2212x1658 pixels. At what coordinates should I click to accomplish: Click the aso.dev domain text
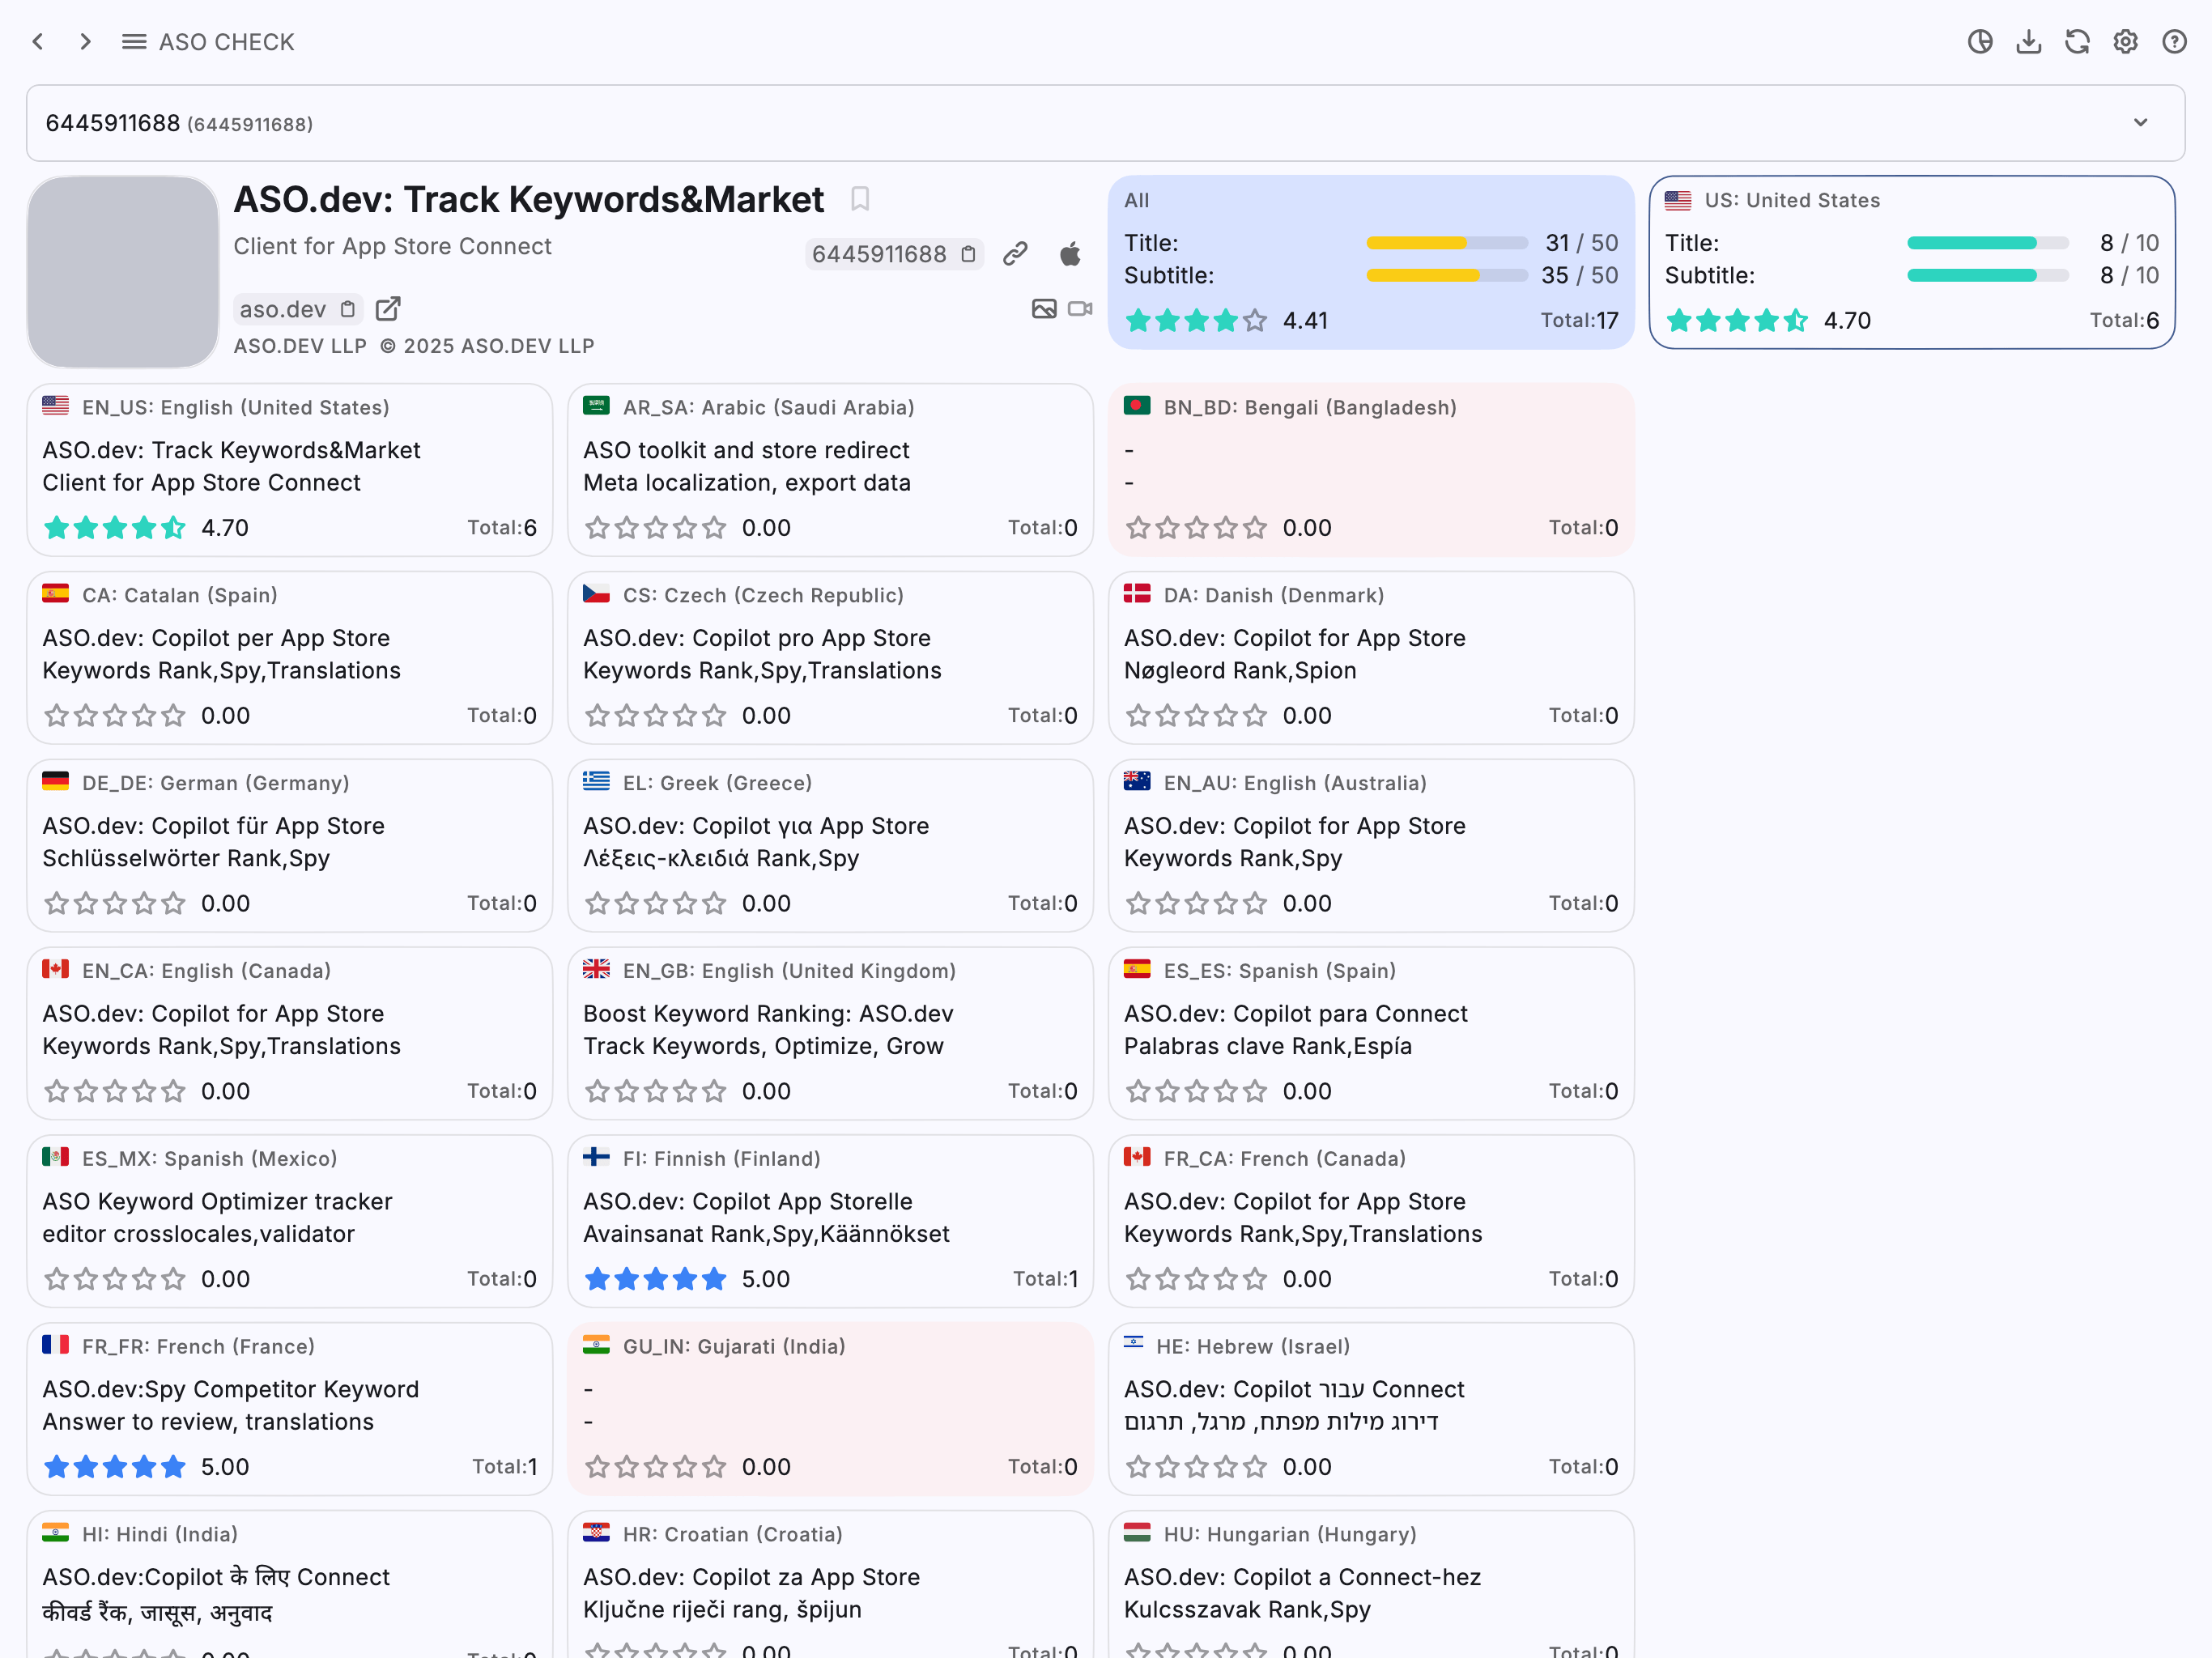pos(283,309)
